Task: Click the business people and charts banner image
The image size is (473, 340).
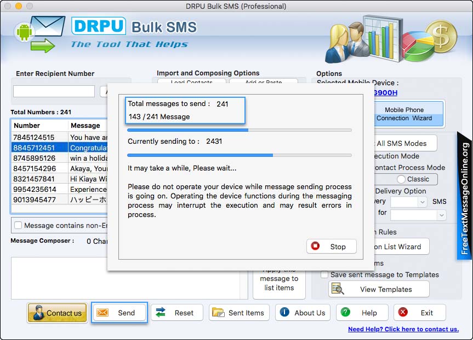Action: click(x=391, y=40)
